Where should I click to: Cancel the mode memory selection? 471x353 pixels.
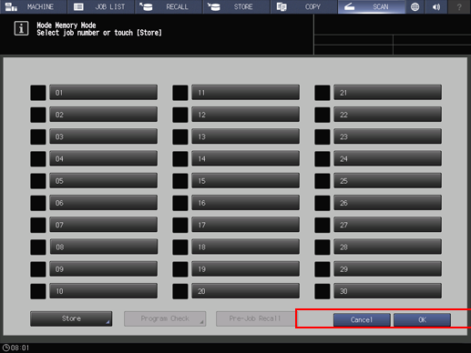point(362,319)
